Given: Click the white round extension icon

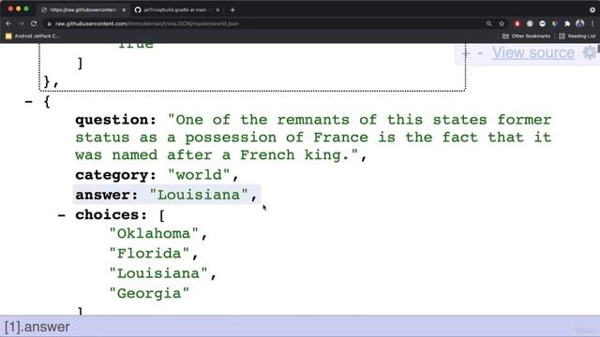Looking at the screenshot, I should pyautogui.click(x=542, y=23).
